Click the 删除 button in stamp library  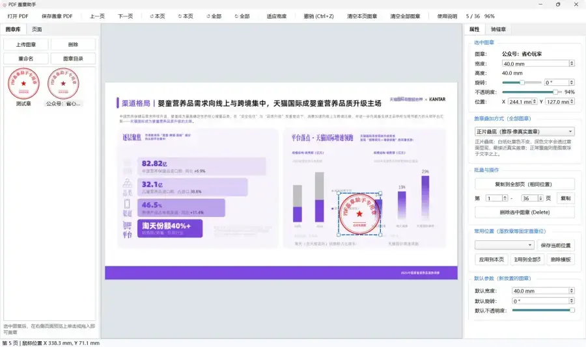pyautogui.click(x=73, y=44)
